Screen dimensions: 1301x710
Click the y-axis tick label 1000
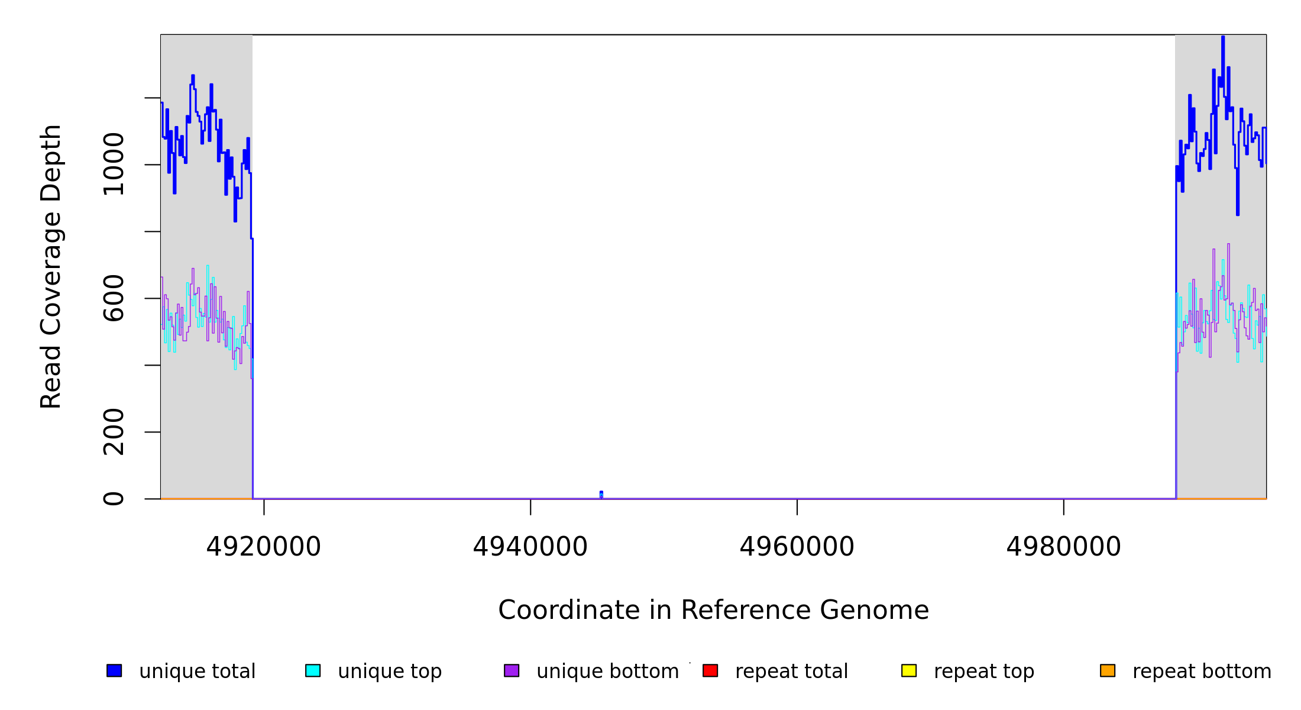pyautogui.click(x=114, y=164)
